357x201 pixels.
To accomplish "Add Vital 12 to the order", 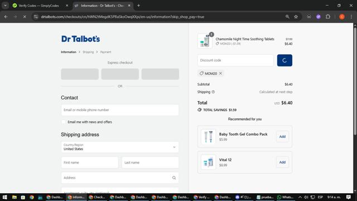I will coord(282,162).
